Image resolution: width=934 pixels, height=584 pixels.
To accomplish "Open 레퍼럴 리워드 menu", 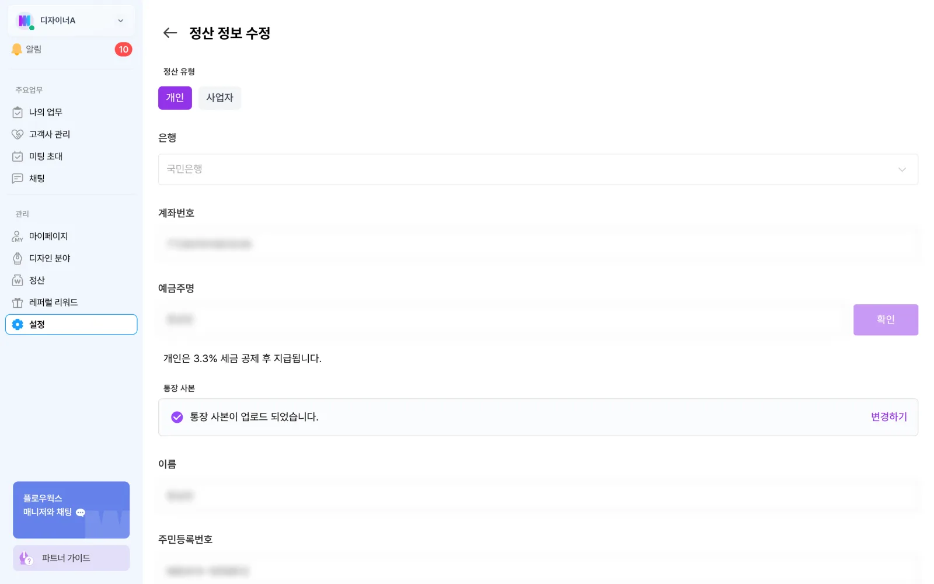I will 71,303.
